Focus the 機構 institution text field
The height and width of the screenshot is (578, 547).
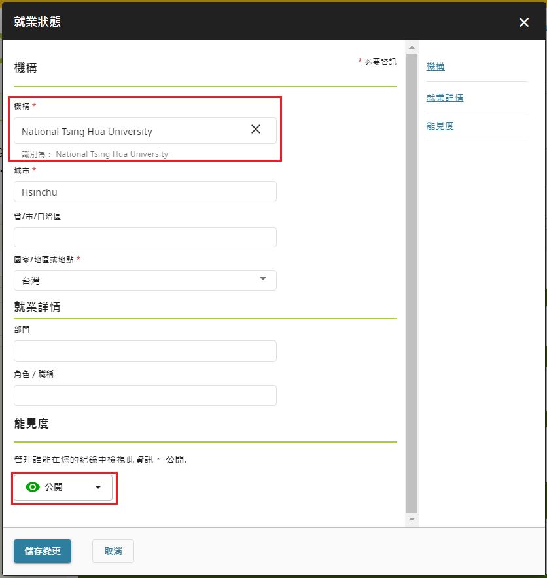point(131,131)
